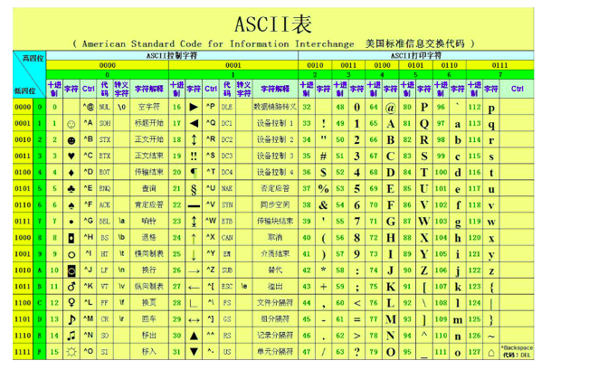The height and width of the screenshot is (370, 589).
Task: Click the '%' character next to 37
Action: (x=323, y=188)
